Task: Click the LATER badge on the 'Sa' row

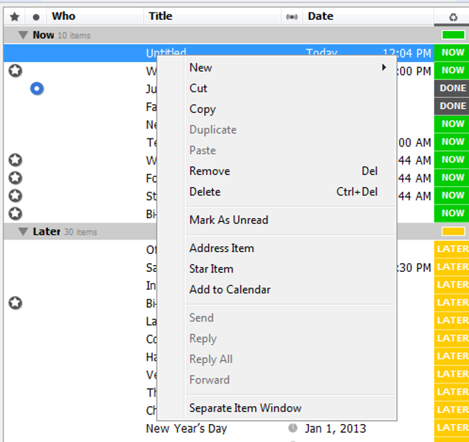Action: click(x=452, y=267)
